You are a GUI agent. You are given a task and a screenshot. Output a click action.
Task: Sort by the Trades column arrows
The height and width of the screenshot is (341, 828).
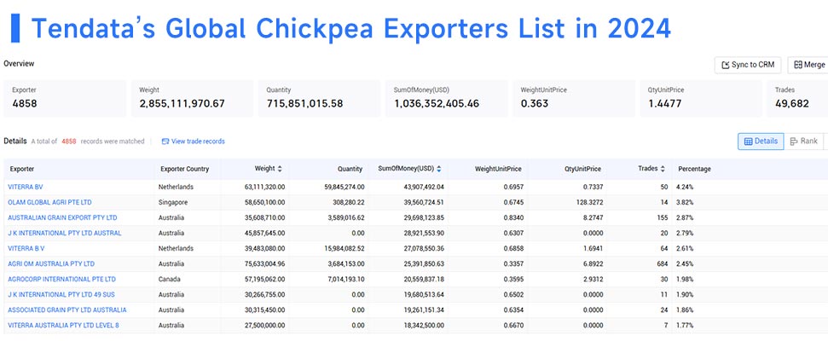click(663, 169)
